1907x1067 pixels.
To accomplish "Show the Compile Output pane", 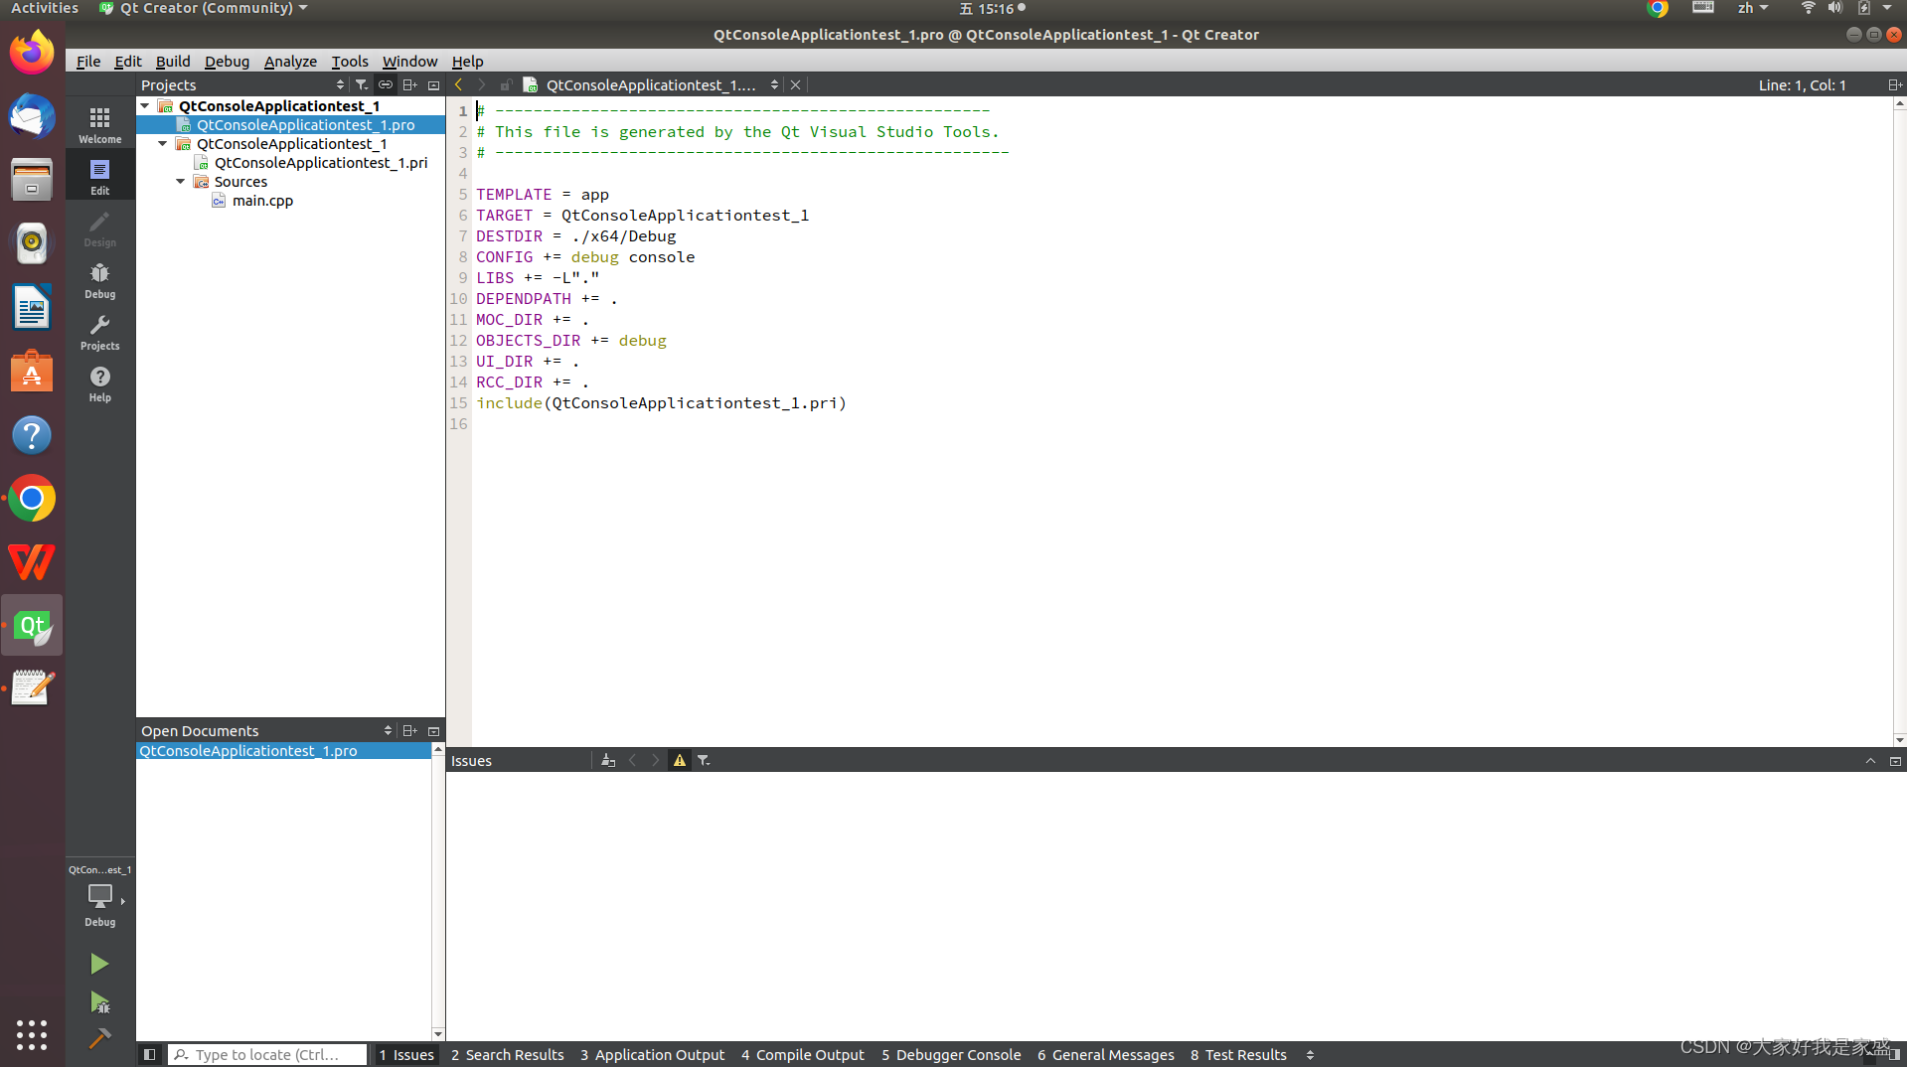I will pyautogui.click(x=803, y=1055).
